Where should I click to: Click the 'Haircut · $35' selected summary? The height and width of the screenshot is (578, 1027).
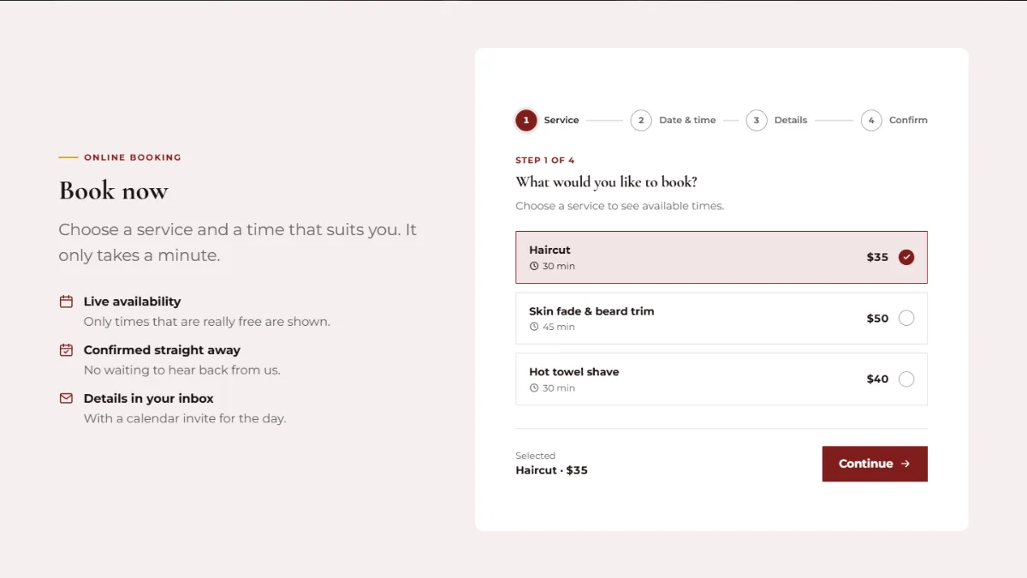[551, 470]
